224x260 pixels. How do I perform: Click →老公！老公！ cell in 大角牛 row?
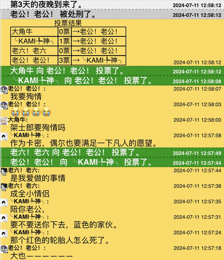[x=99, y=32]
